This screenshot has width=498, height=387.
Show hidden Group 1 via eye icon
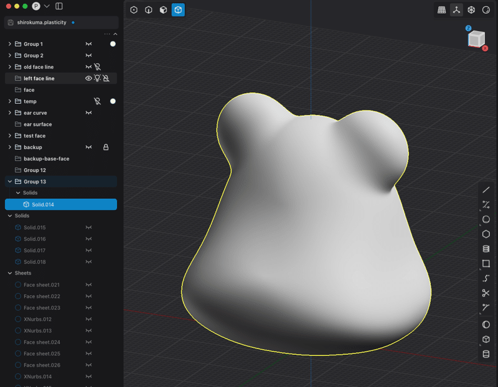tap(88, 43)
